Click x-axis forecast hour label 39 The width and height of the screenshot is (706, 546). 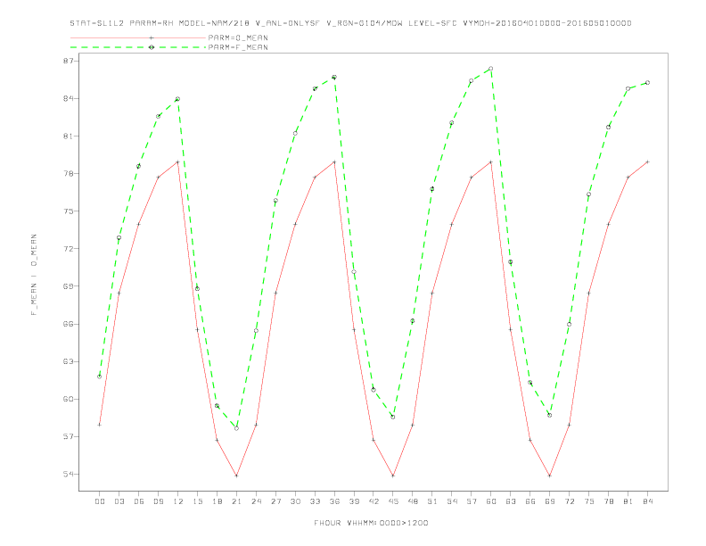tap(354, 501)
